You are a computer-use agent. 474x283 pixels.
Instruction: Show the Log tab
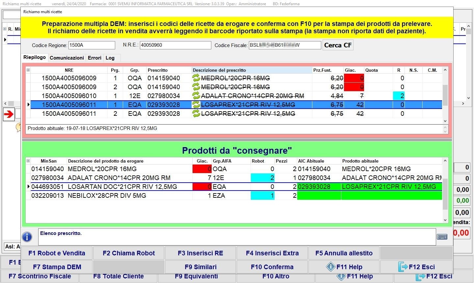tap(110, 58)
